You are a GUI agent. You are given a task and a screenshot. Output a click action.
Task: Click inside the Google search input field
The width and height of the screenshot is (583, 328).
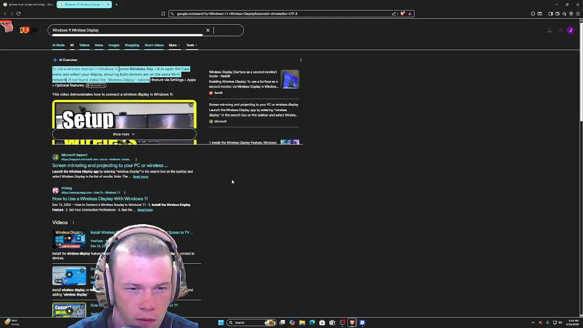pyautogui.click(x=127, y=30)
